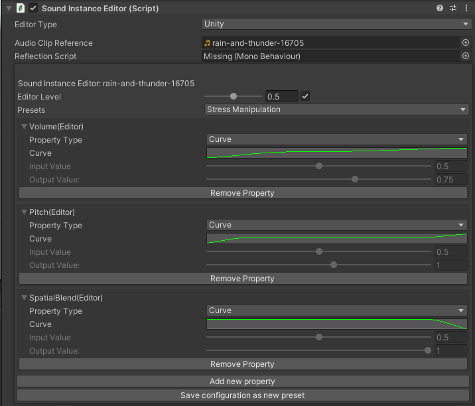The height and width of the screenshot is (406, 475).
Task: Toggle the Editor Level checkbox
Action: click(x=305, y=96)
